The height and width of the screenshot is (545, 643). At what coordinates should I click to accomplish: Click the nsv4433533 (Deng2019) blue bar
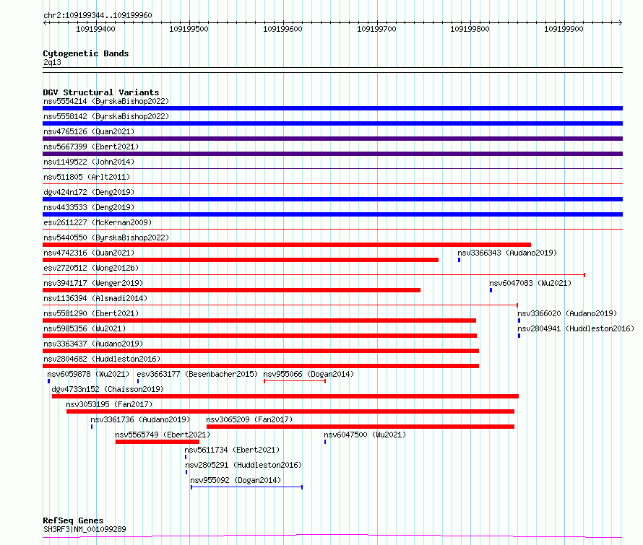(x=332, y=214)
